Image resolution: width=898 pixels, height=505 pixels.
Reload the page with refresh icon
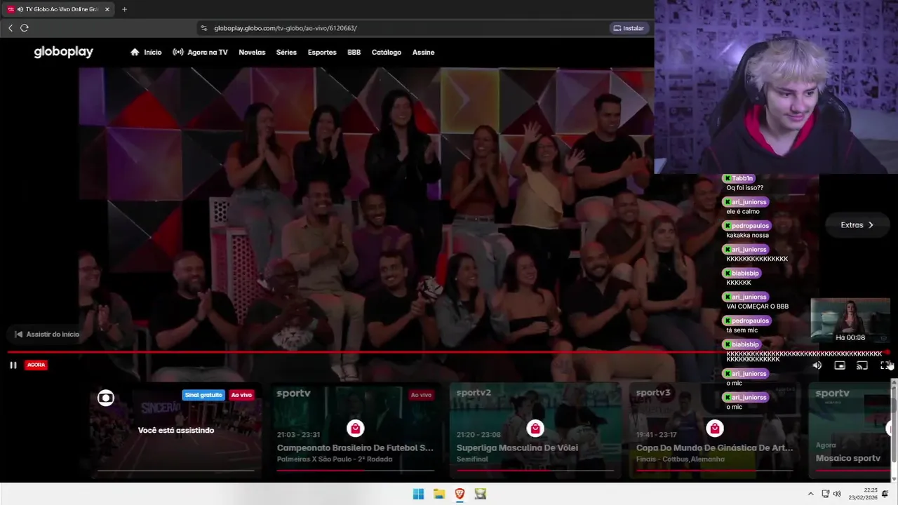(25, 28)
